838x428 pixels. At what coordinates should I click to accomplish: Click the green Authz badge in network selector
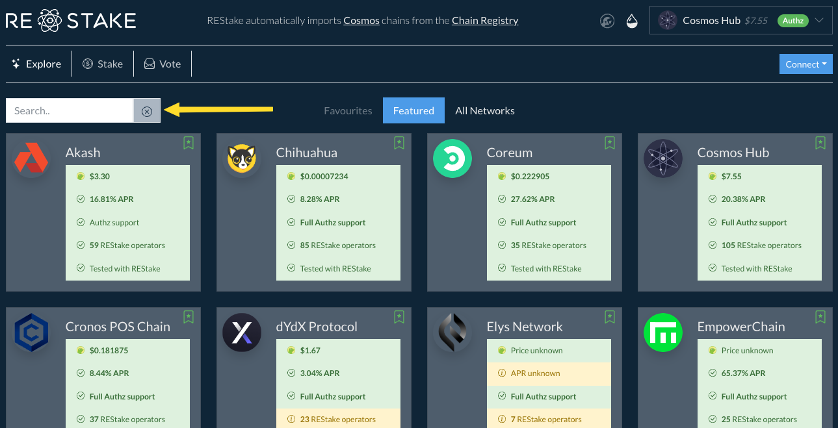792,21
